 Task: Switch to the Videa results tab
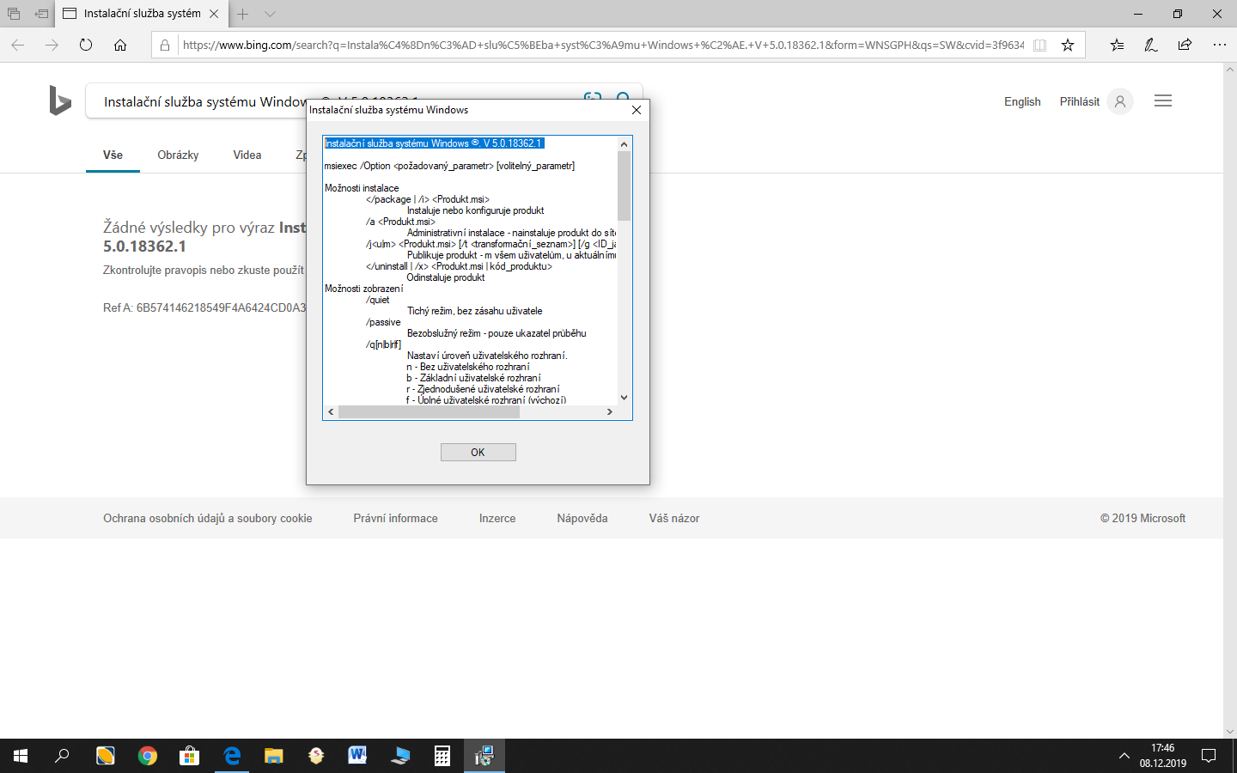(247, 155)
